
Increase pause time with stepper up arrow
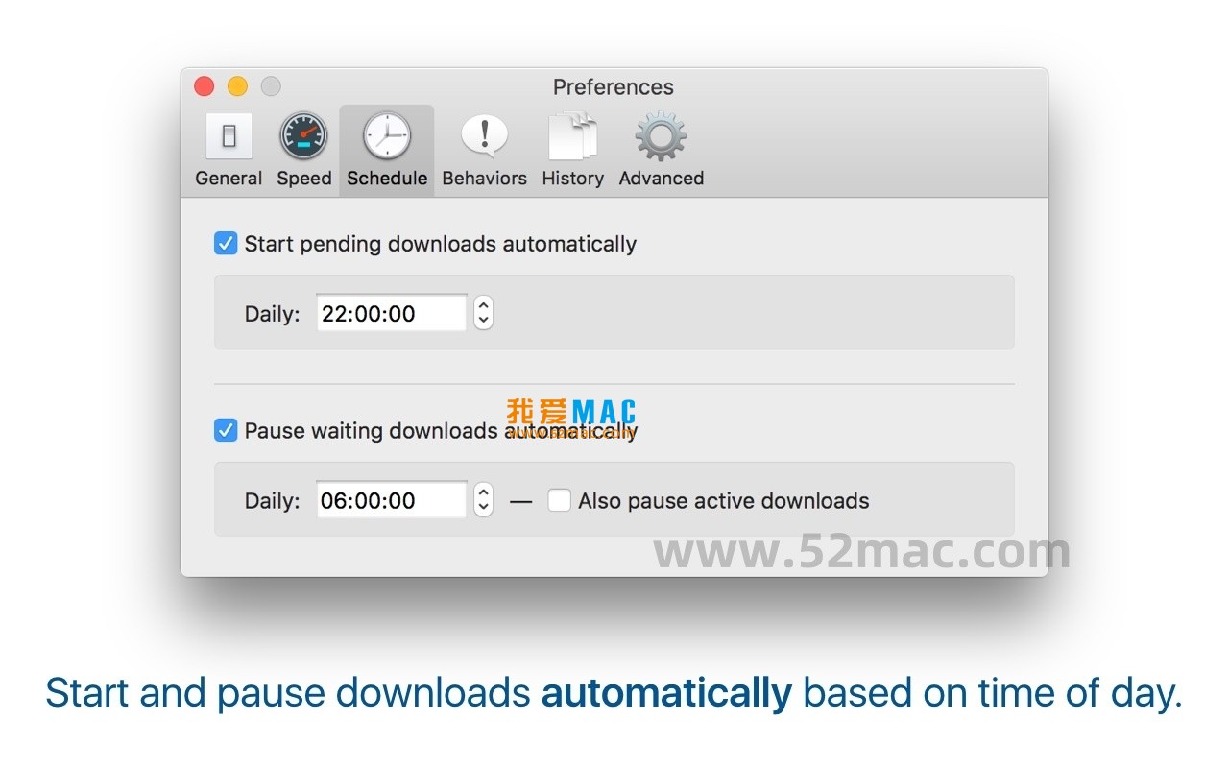tap(484, 492)
